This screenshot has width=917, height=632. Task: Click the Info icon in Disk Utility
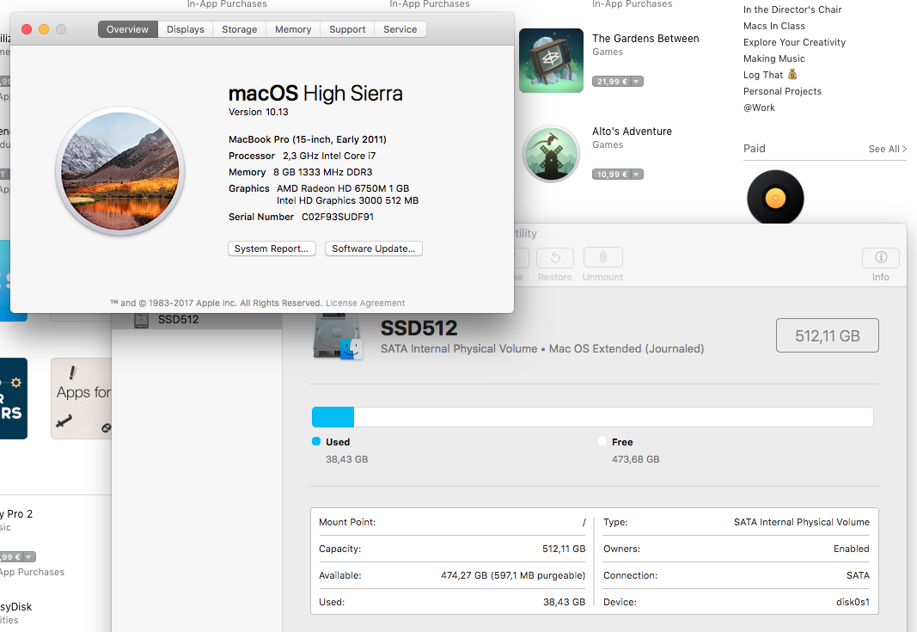(881, 257)
